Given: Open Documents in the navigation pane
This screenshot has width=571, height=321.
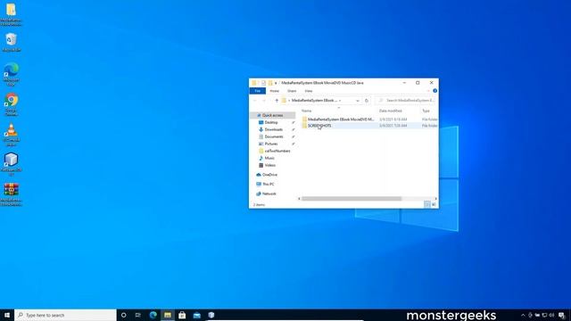Looking at the screenshot, I should 274,136.
